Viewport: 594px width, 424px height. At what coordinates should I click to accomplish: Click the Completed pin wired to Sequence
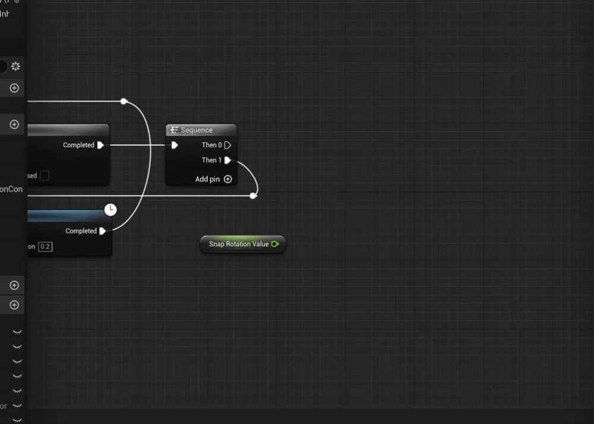[x=100, y=145]
